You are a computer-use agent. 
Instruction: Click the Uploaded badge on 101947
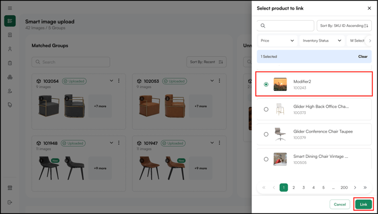coord(173,143)
